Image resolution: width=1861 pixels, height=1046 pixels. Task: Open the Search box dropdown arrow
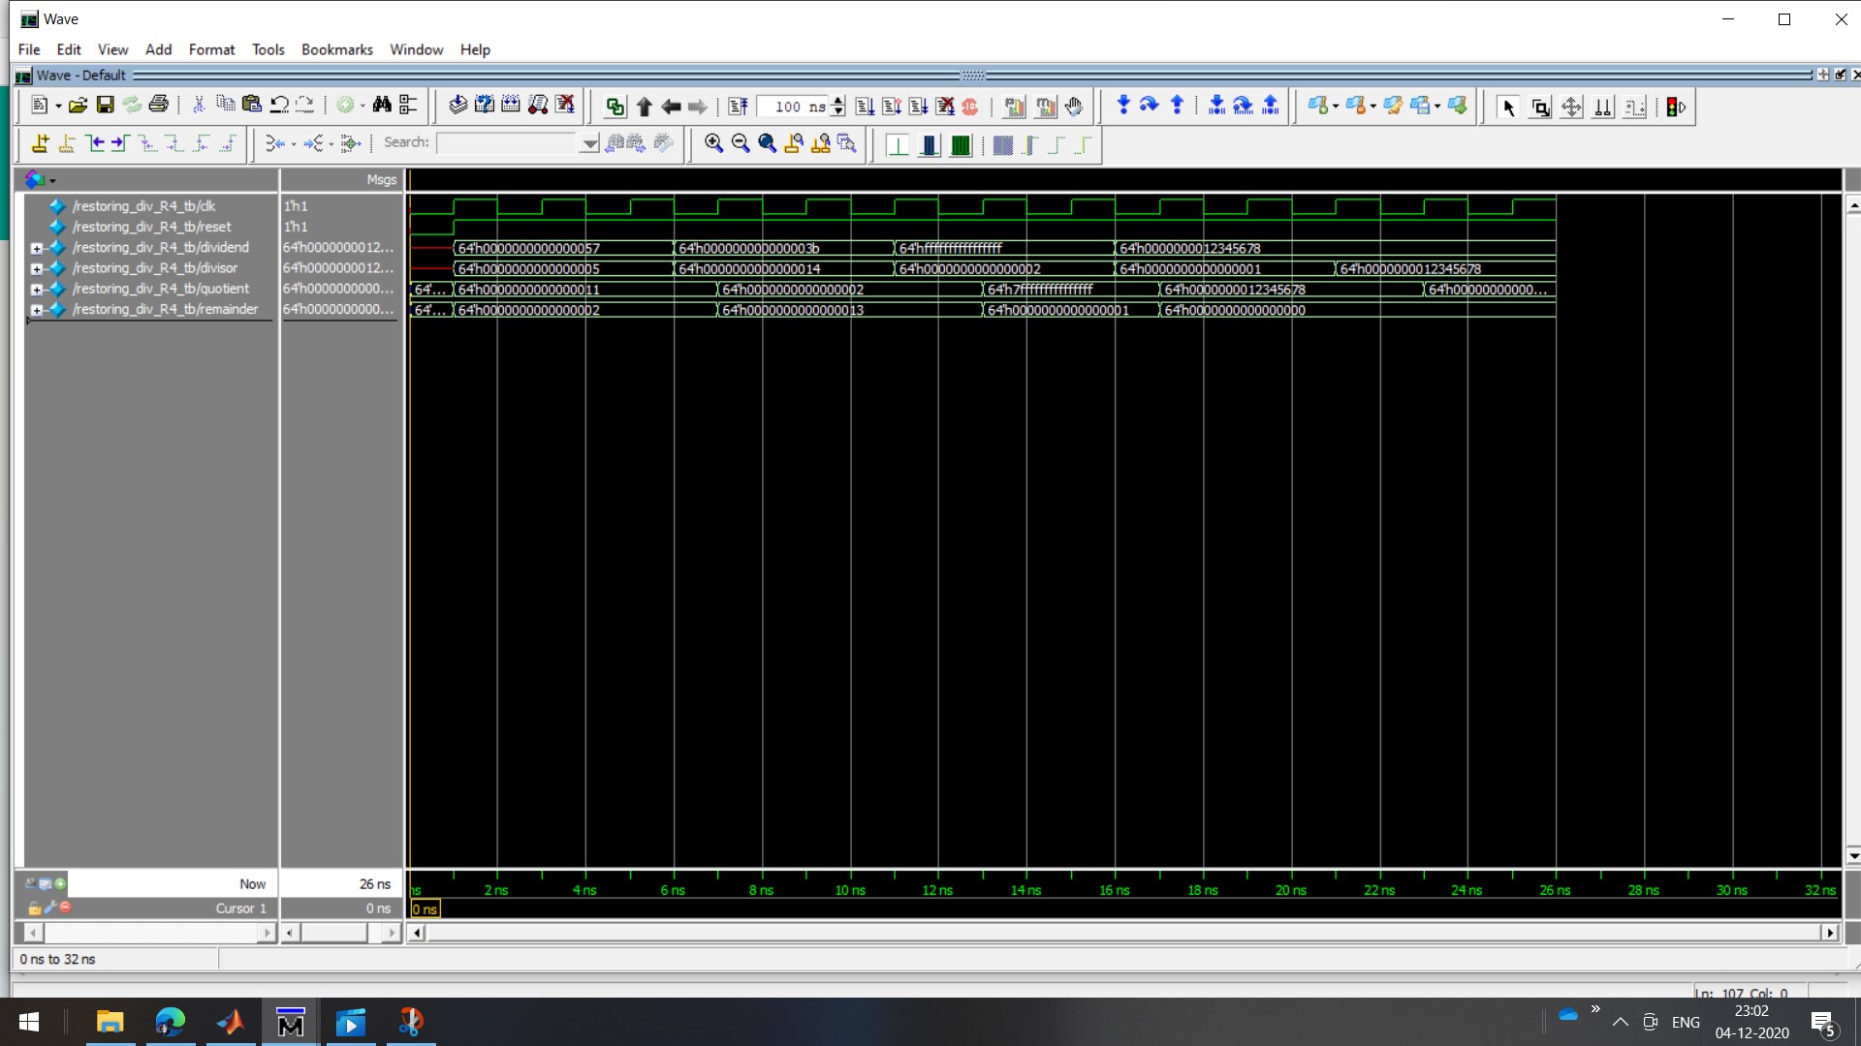click(x=588, y=143)
